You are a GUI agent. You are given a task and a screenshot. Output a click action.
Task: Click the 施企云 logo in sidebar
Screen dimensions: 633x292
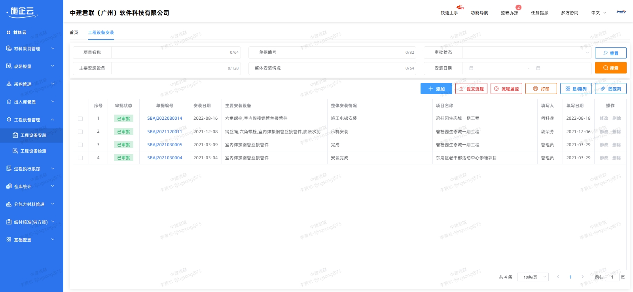pos(23,12)
